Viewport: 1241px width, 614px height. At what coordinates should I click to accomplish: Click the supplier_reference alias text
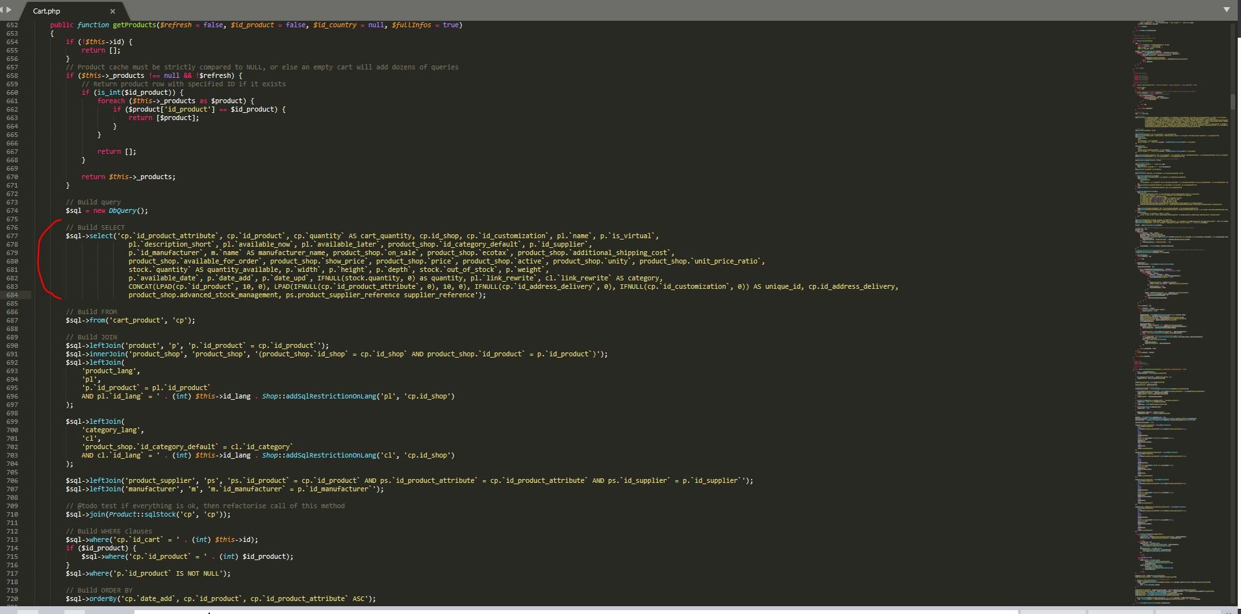click(439, 295)
